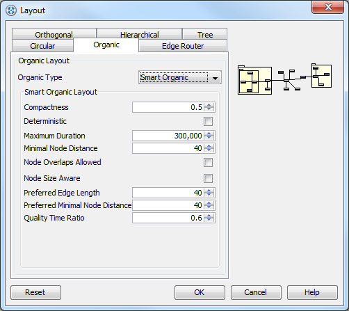Confirm layout with OK button
The image size is (349, 311).
[200, 292]
